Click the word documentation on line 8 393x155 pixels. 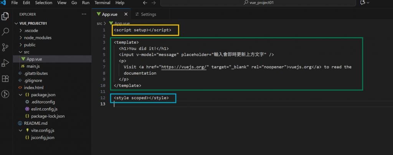point(140,73)
